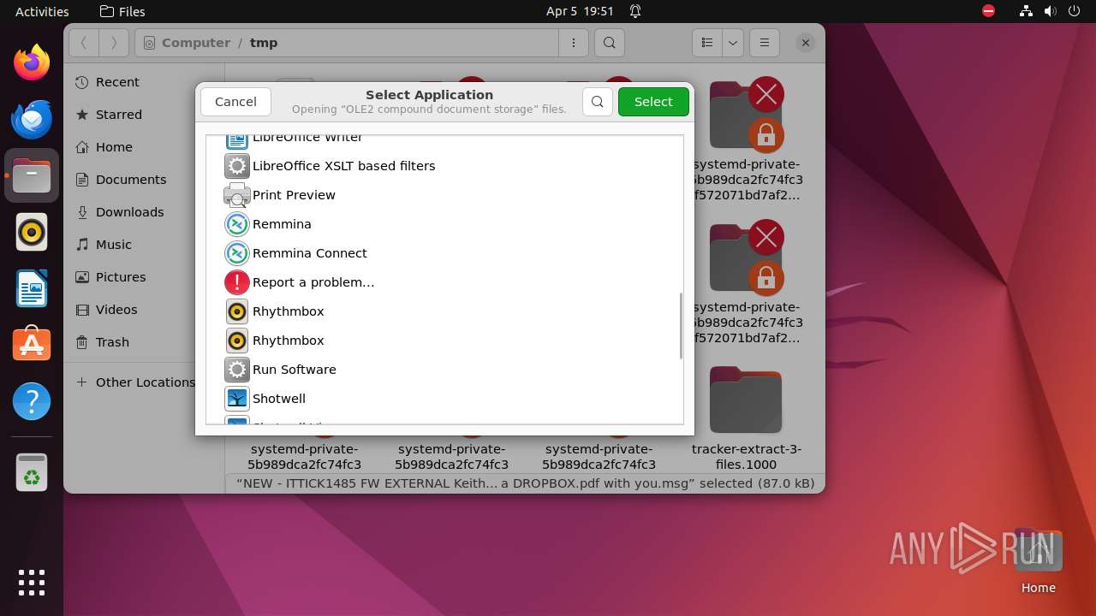Screen dimensions: 1096x616
Task: Pick Shotwell application icon in list
Action: pyautogui.click(x=237, y=399)
